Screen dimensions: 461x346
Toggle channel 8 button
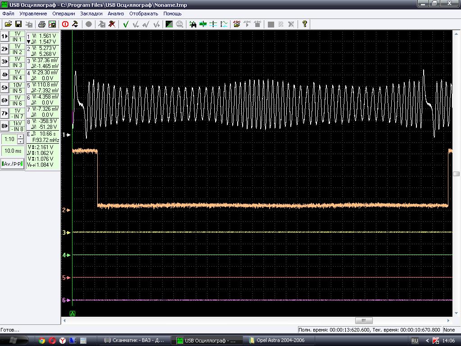click(x=5, y=126)
